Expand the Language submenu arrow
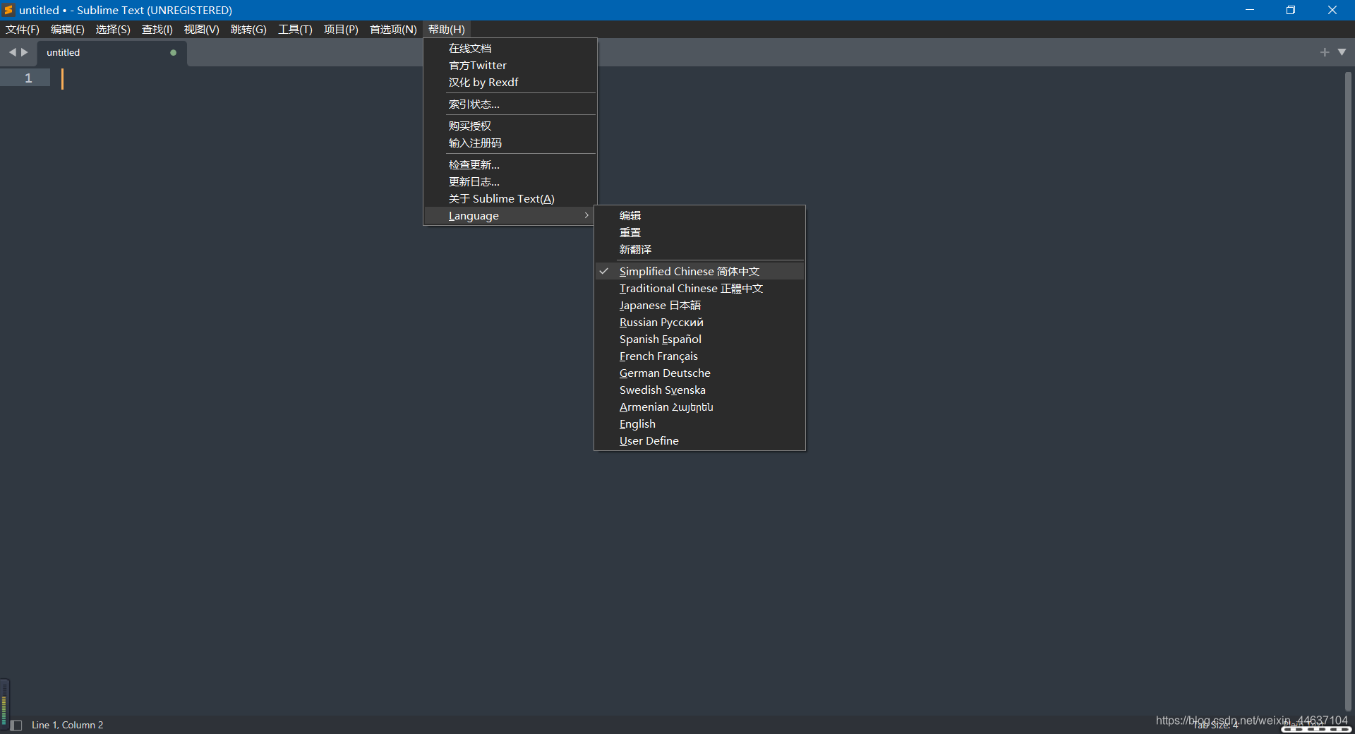Image resolution: width=1355 pixels, height=734 pixels. tap(586, 215)
